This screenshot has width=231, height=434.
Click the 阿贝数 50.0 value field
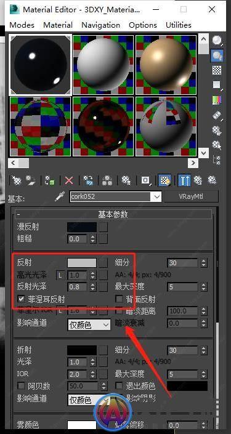coord(83,386)
